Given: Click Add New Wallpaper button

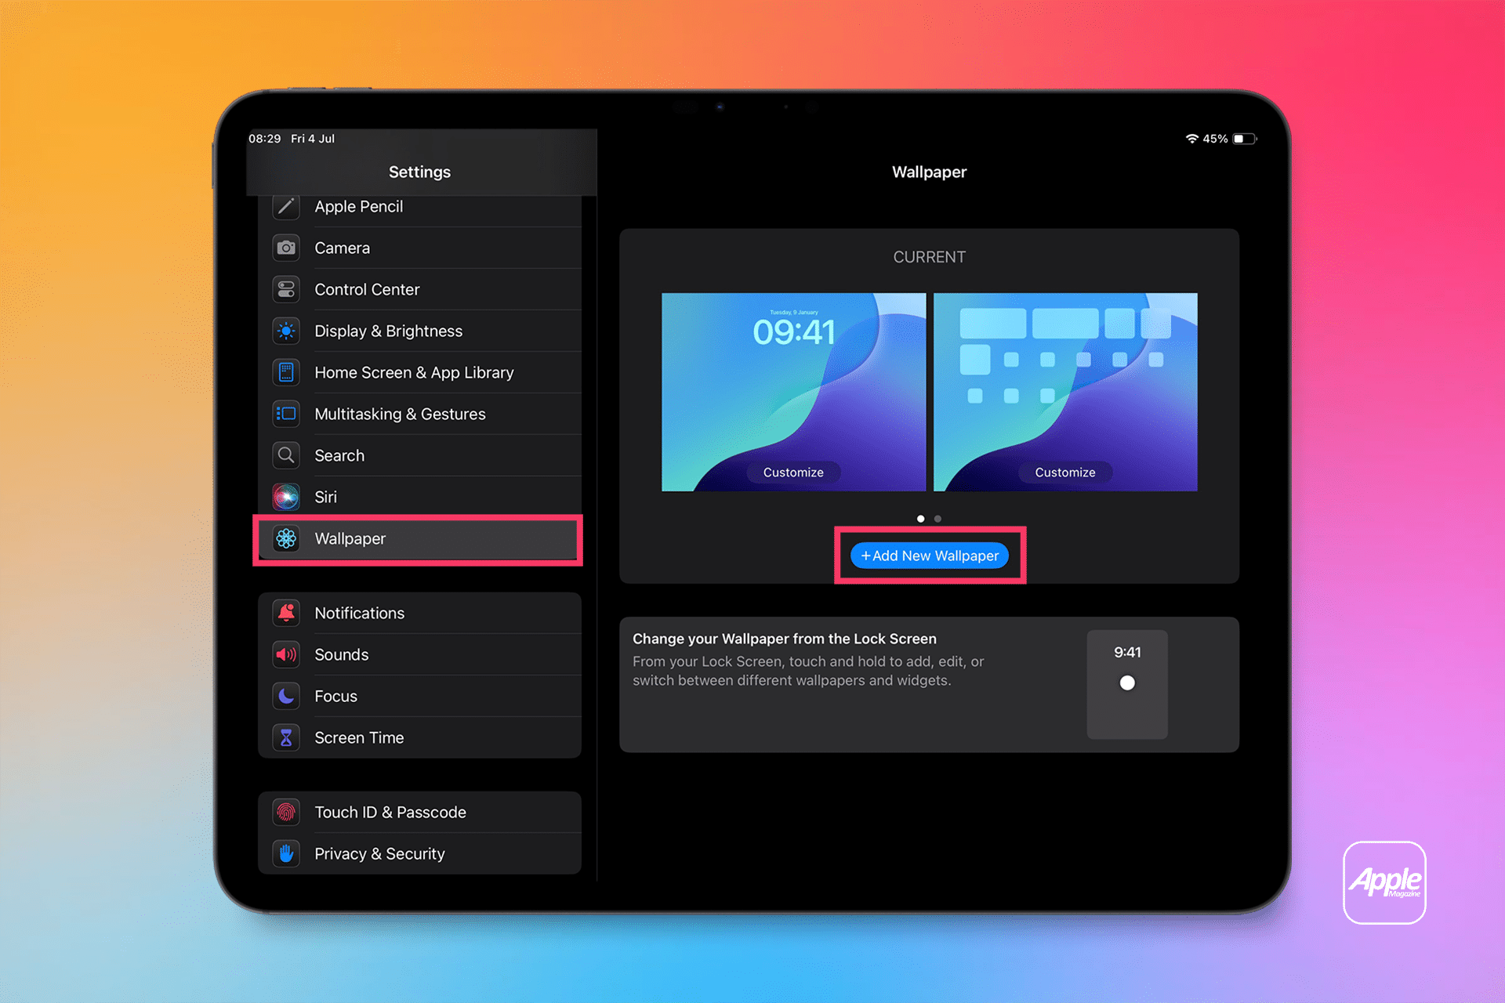Looking at the screenshot, I should click(x=930, y=556).
